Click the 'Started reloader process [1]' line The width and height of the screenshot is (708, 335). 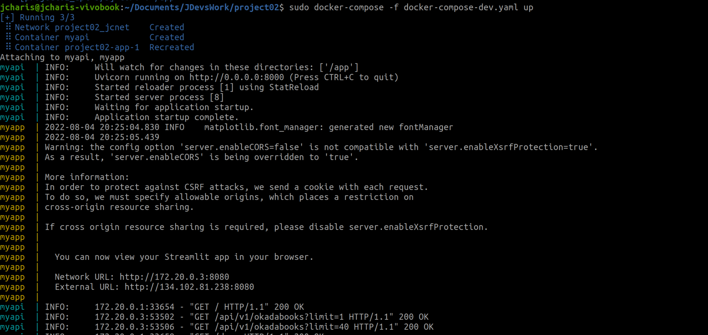tap(164, 87)
